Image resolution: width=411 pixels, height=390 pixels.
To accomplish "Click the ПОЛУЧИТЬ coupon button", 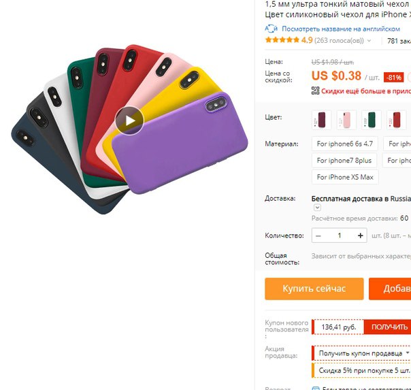I will tap(389, 327).
